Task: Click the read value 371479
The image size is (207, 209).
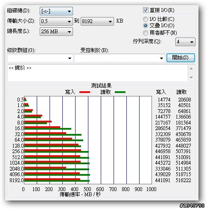Action: 183,128
